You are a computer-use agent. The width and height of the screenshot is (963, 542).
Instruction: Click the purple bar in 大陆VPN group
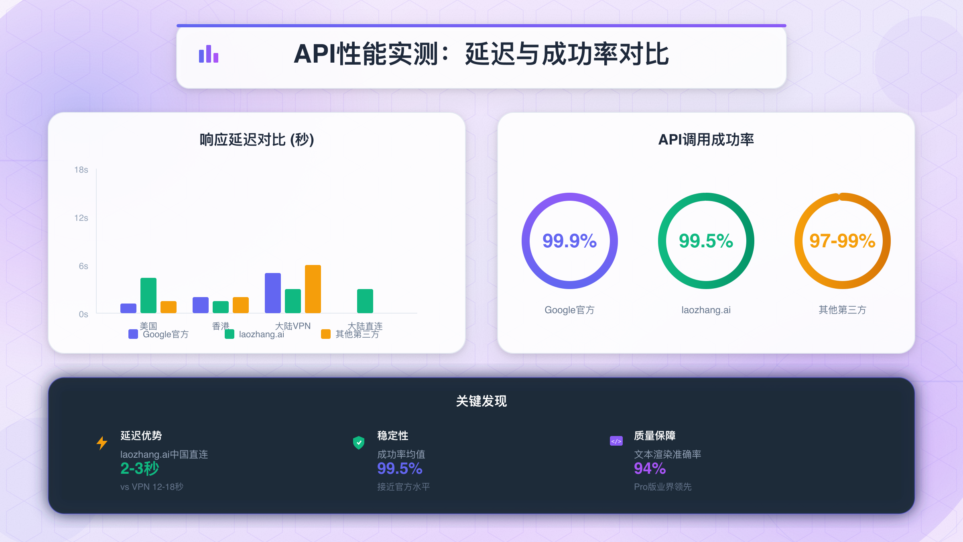click(x=272, y=293)
